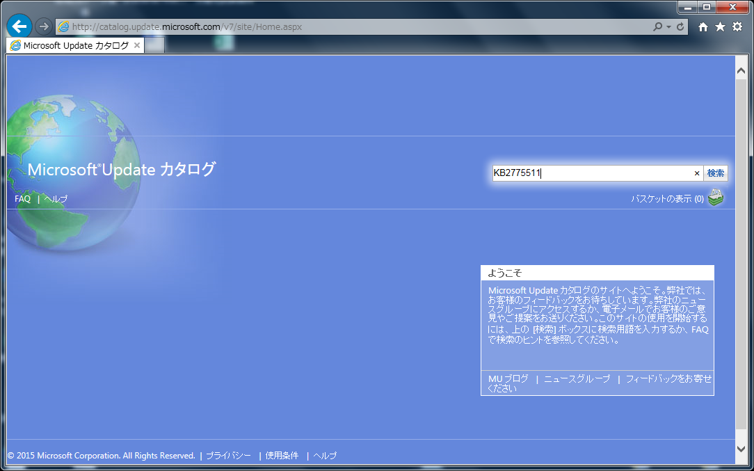The width and height of the screenshot is (754, 471).
Task: Click the scrollbar down arrow
Action: pyautogui.click(x=741, y=449)
